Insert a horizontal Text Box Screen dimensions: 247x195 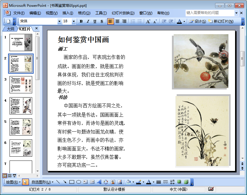[x=86, y=182]
